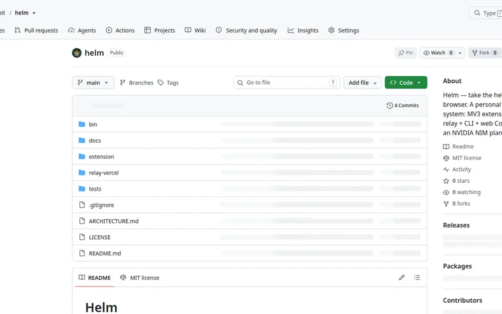Viewport: 502px width, 314px height.
Task: View the Tags link
Action: click(x=168, y=82)
